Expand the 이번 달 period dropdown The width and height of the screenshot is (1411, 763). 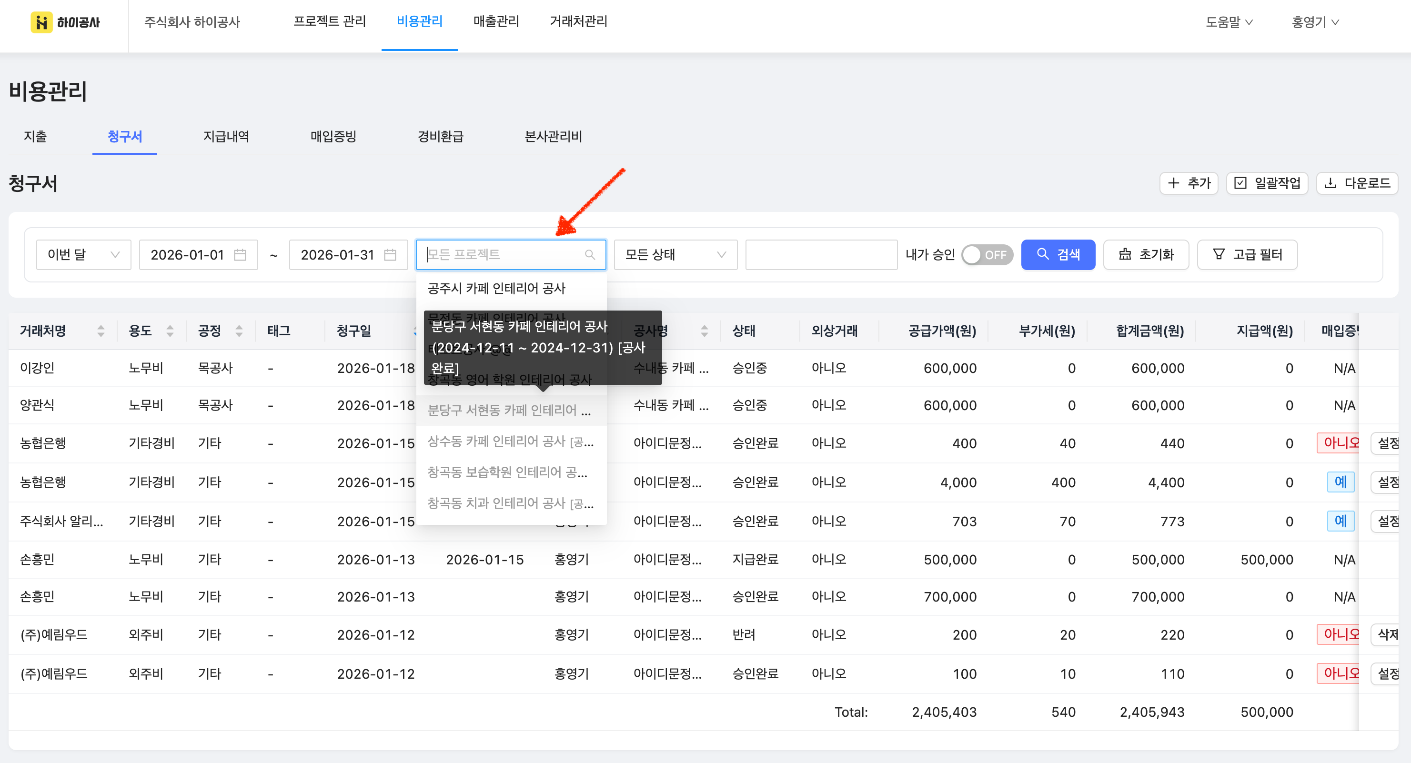click(x=83, y=255)
